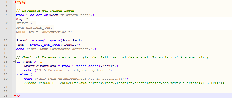
Task: Select line number 20 in the margin
Action: 5,83
